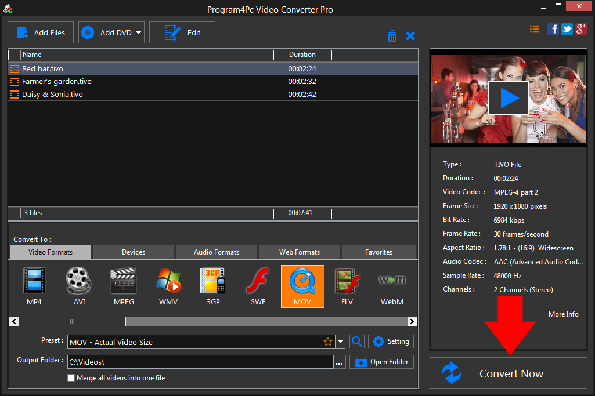The width and height of the screenshot is (595, 396).
Task: Click the Edit button
Action: tap(182, 32)
